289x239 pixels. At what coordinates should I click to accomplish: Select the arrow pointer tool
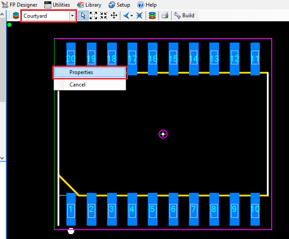pos(83,16)
